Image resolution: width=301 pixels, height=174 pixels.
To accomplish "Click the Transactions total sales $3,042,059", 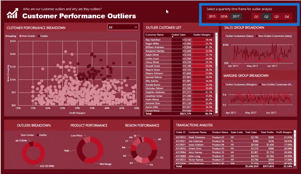I will [x=252, y=166].
